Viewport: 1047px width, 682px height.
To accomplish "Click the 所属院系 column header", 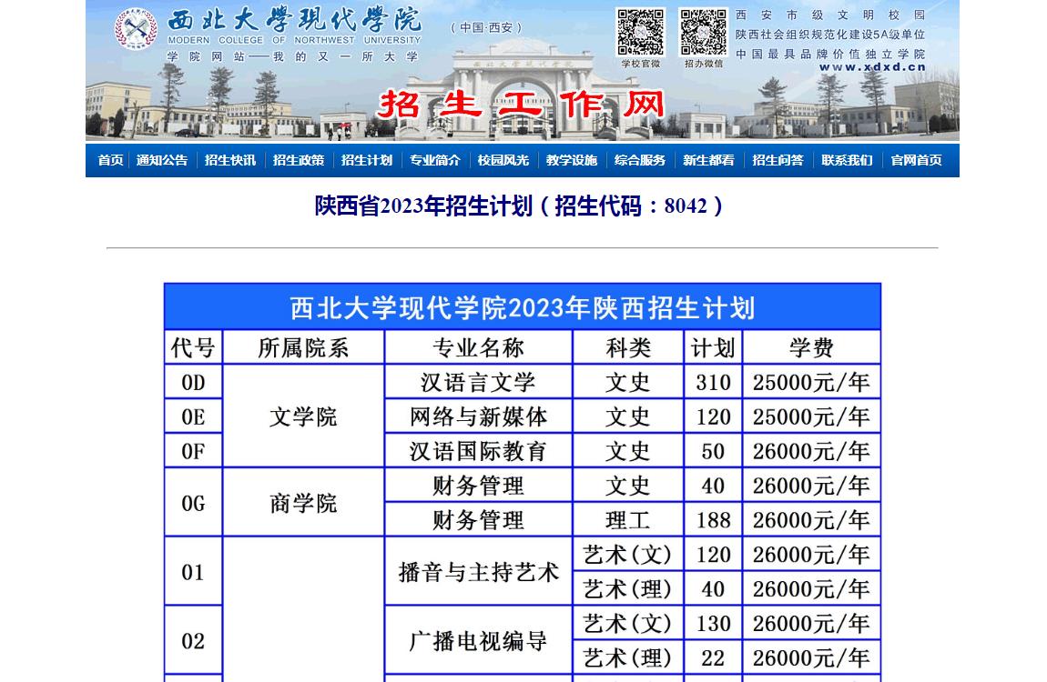I will pyautogui.click(x=303, y=347).
